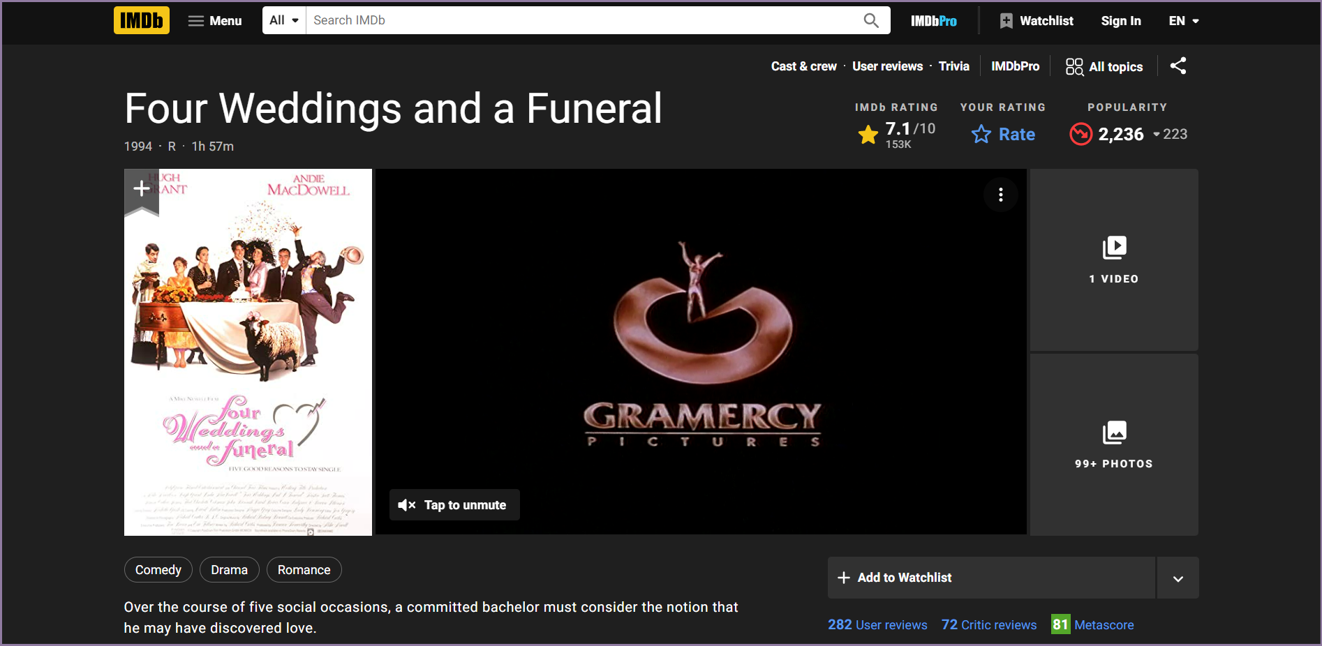Open the hamburger Menu
The image size is (1322, 646).
[215, 21]
